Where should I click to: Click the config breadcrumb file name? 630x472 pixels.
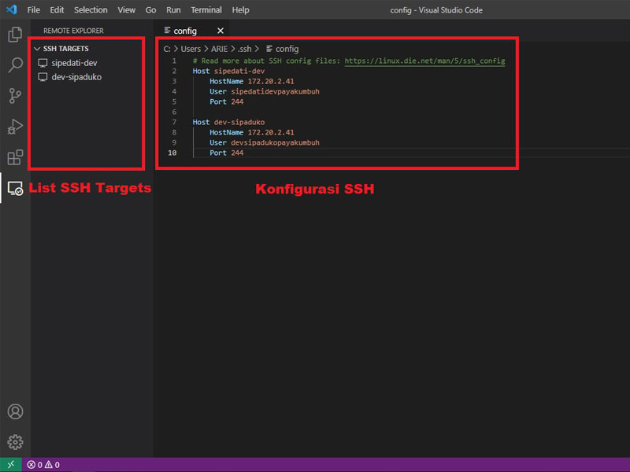tap(287, 49)
